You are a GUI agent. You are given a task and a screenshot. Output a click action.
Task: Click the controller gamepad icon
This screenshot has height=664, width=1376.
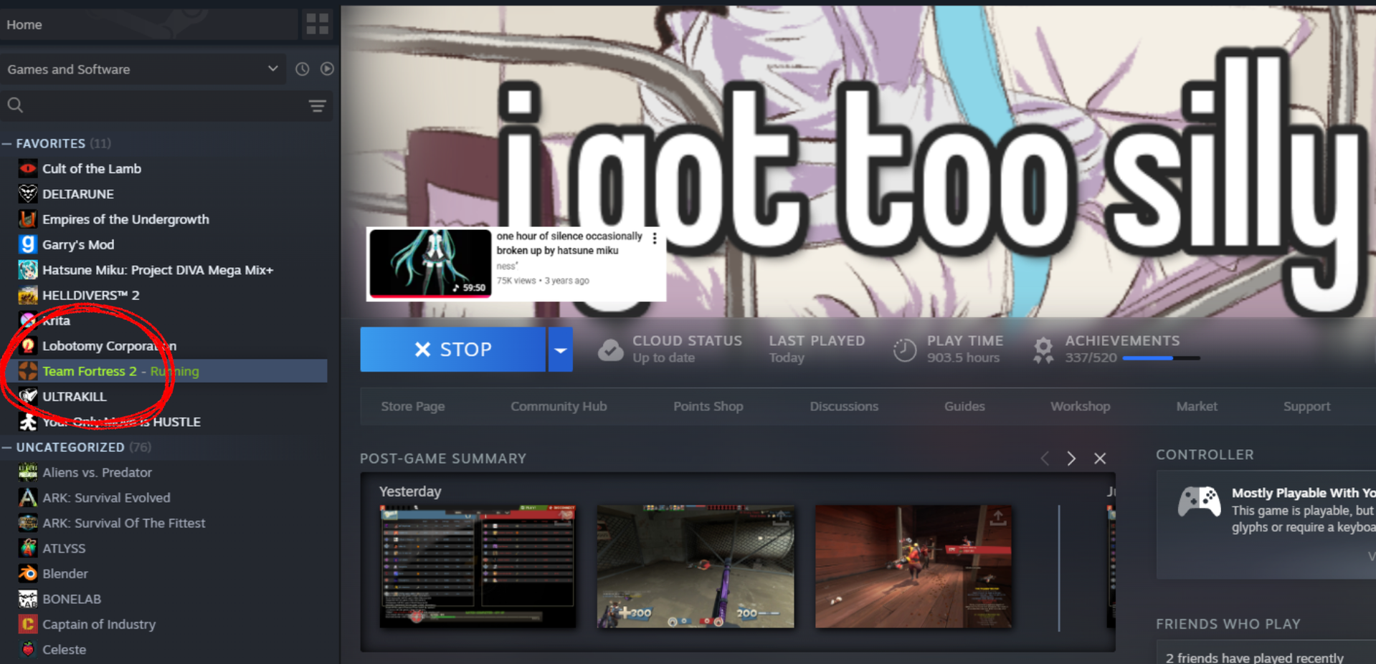(x=1199, y=501)
